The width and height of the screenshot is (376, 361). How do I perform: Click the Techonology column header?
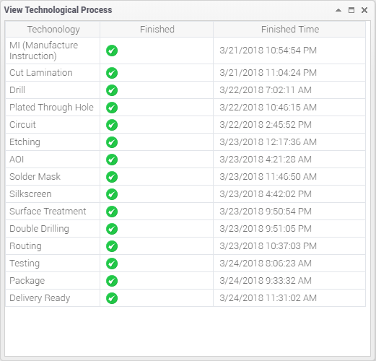click(x=53, y=30)
